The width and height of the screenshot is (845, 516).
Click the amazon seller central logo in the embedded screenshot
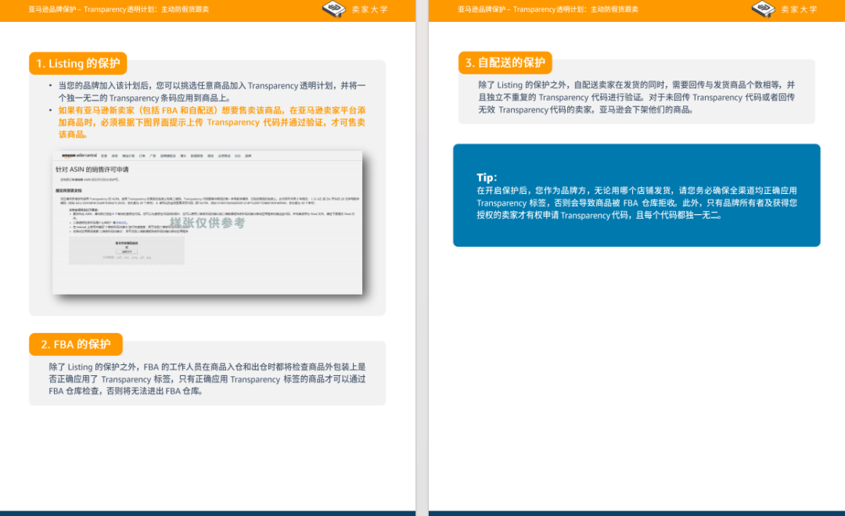75,156
